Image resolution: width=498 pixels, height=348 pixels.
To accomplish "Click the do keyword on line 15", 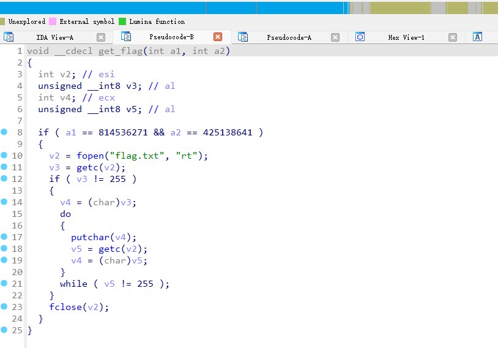I will click(65, 214).
